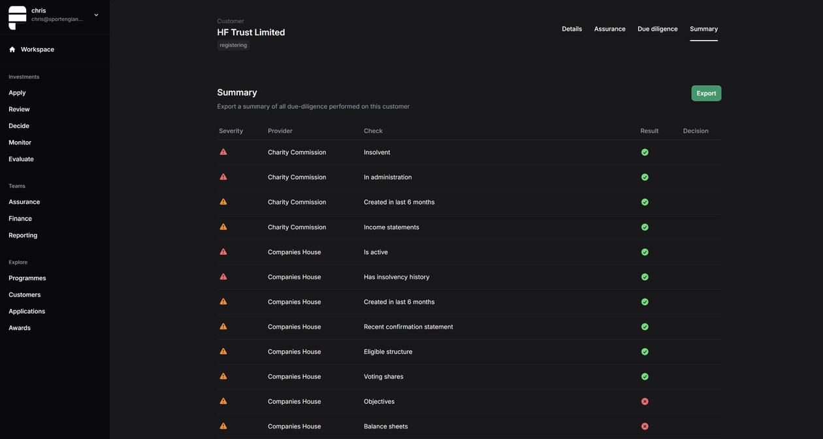The image size is (823, 439).
Task: Click the Workspace home icon
Action: (12, 50)
